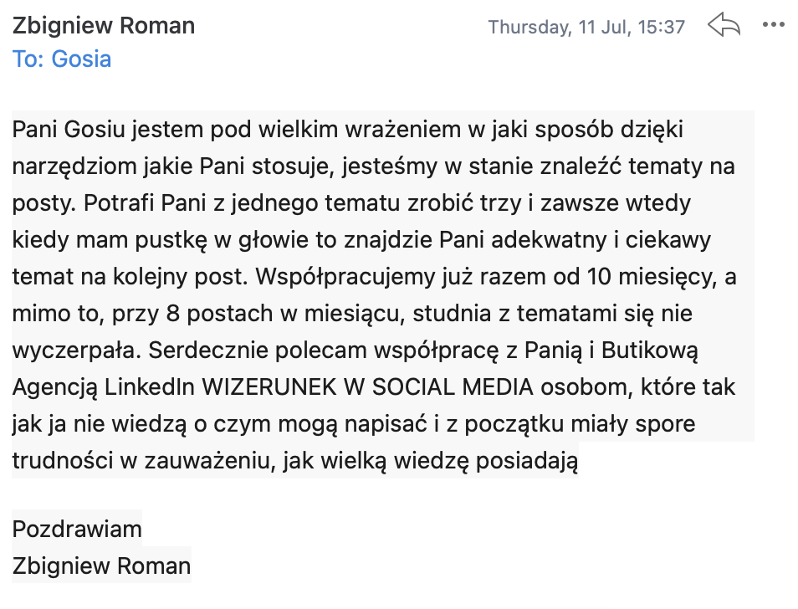The width and height of the screenshot is (798, 609).
Task: Click the word "Butikową" in the email
Action: coord(655,351)
